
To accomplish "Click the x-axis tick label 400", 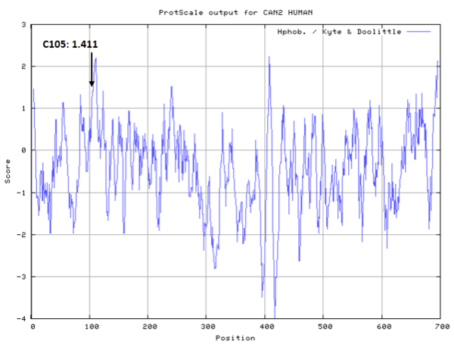I will [264, 327].
